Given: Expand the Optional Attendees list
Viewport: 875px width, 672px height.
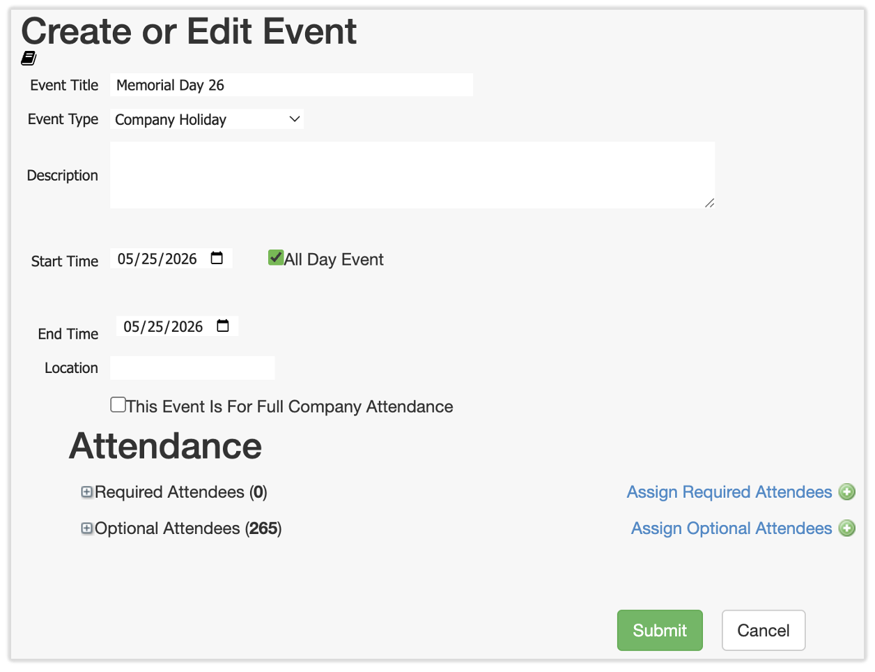Looking at the screenshot, I should pos(87,528).
